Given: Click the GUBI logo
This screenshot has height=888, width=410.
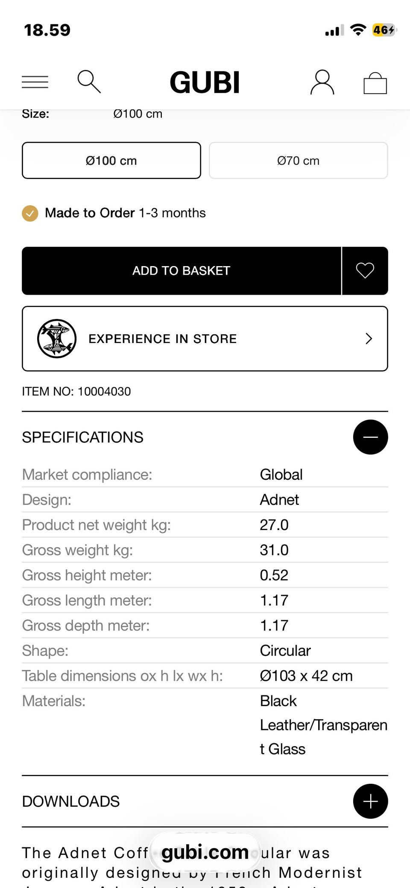Looking at the screenshot, I should (x=205, y=82).
